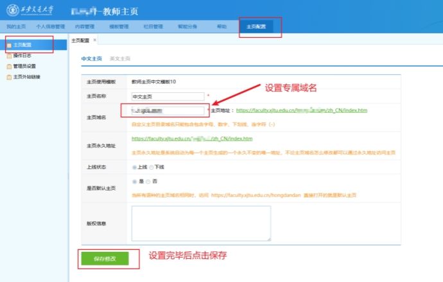The image size is (443, 282).
Task: Click inside the 版权信息 text area
Action: [200, 223]
